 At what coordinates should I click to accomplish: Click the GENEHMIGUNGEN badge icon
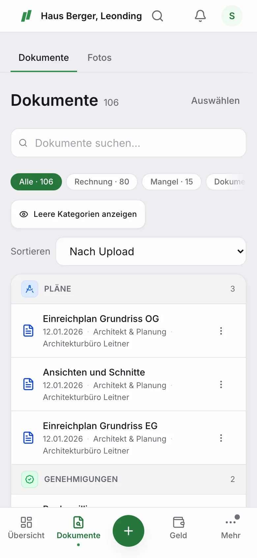(x=30, y=479)
